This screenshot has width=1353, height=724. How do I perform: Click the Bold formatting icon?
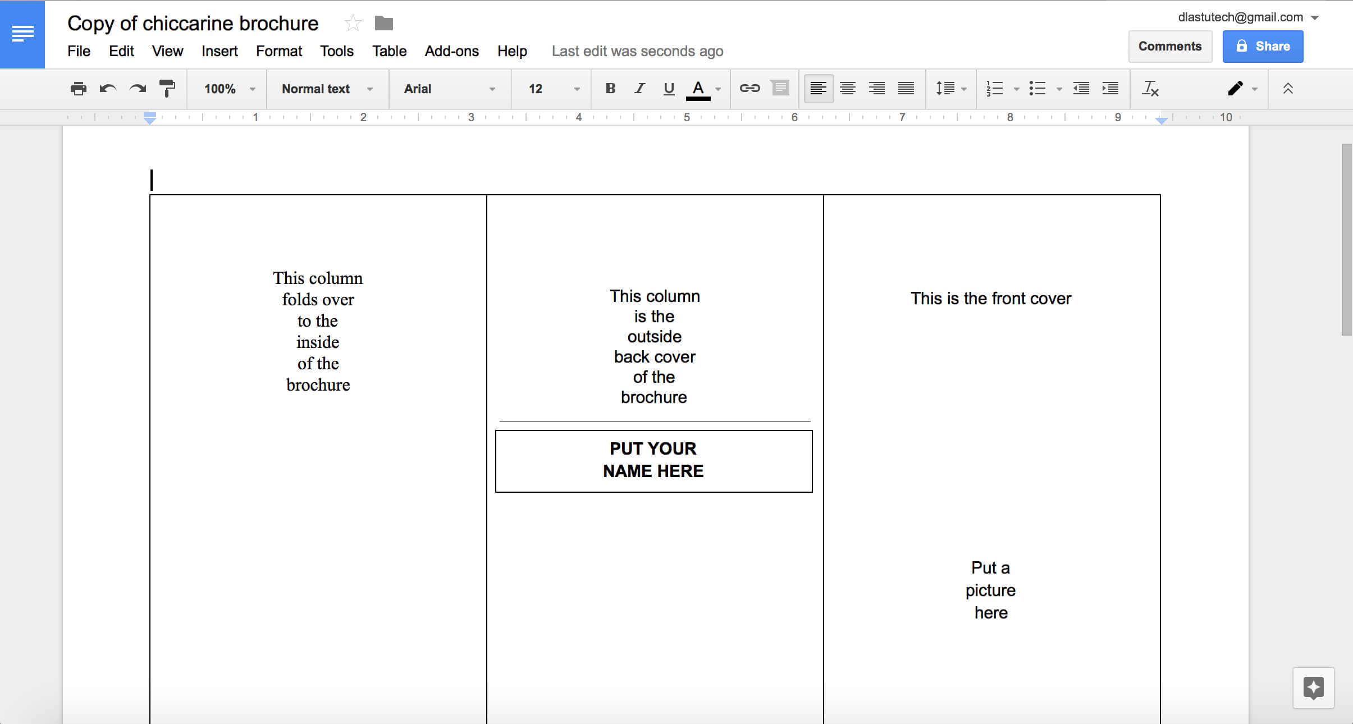(609, 89)
